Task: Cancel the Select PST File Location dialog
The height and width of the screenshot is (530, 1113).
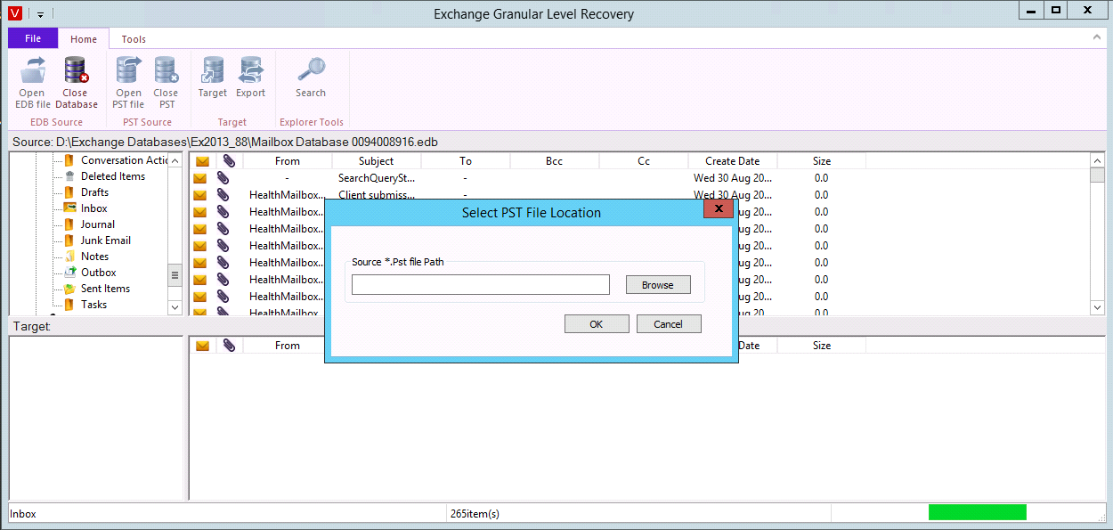Action: click(669, 324)
